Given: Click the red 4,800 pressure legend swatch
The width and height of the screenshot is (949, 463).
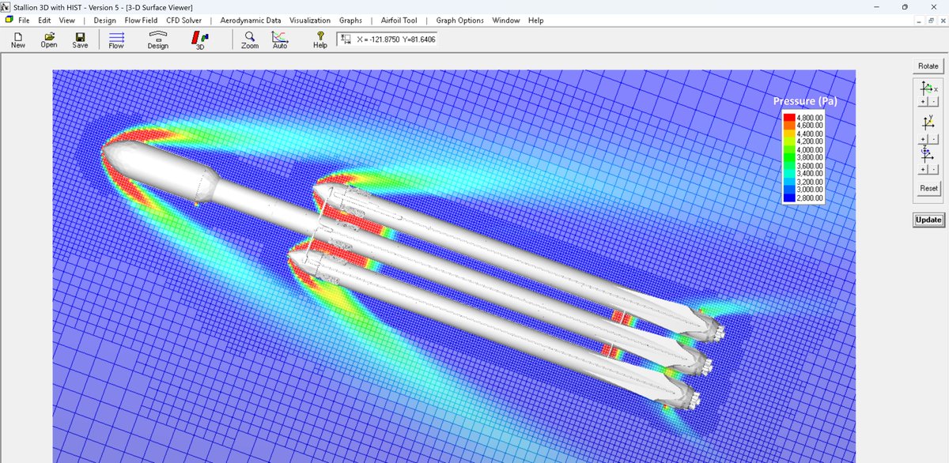Looking at the screenshot, I should coord(788,118).
